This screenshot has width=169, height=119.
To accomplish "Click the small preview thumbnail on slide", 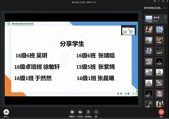I will (x=129, y=30).
